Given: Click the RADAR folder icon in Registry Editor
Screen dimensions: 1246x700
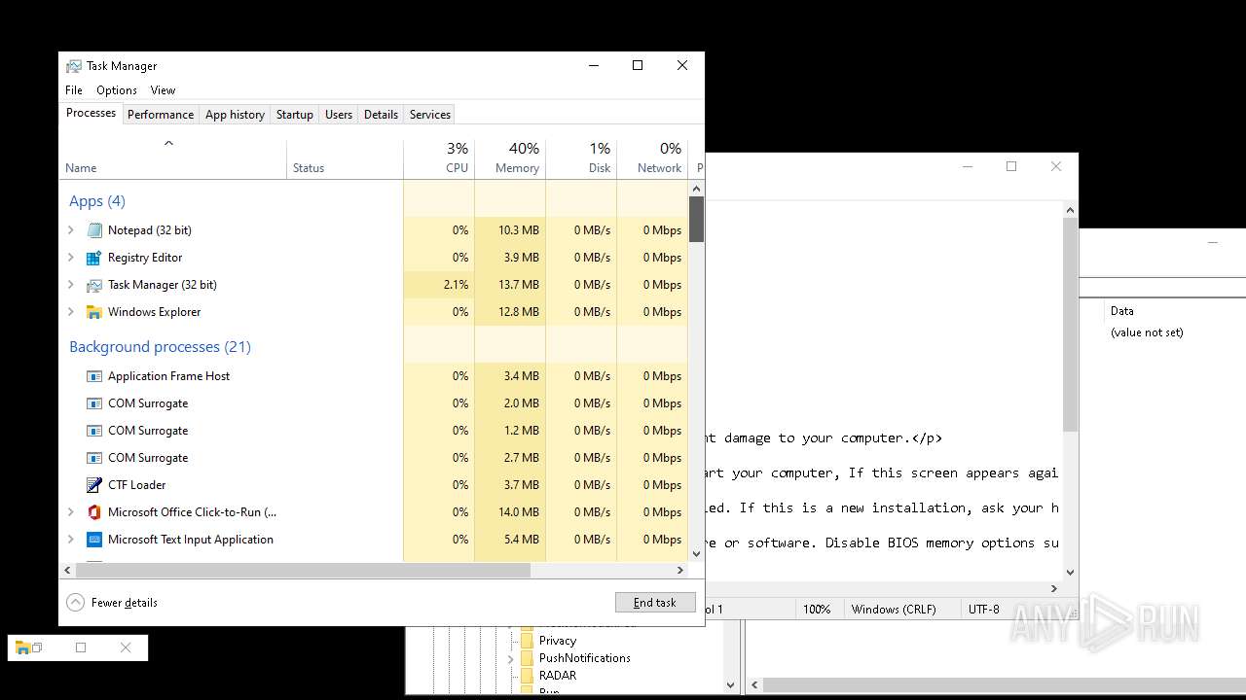Looking at the screenshot, I should pyautogui.click(x=527, y=676).
